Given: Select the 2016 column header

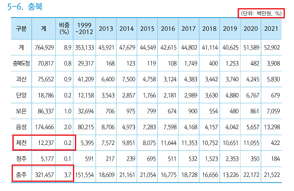Looking at the screenshot, I should tap(168, 28).
